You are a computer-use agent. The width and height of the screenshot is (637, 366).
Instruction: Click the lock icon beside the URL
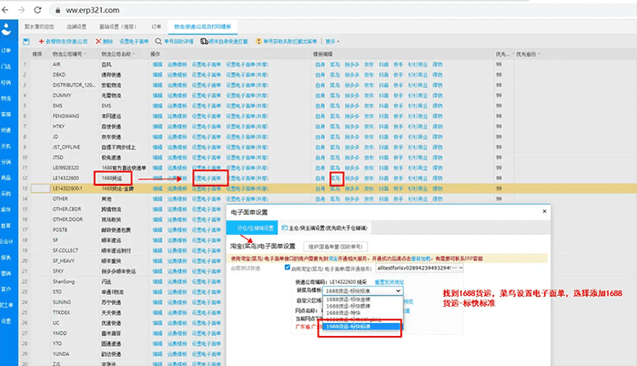57,10
